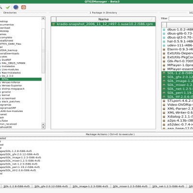Image resolution: width=193 pixels, height=193 pixels.
Task: Click the orange power exit toolbar icon
Action: 24,7
